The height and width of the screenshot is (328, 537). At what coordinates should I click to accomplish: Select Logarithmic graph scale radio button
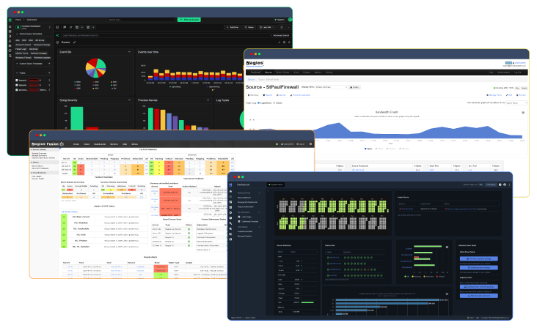(258, 102)
